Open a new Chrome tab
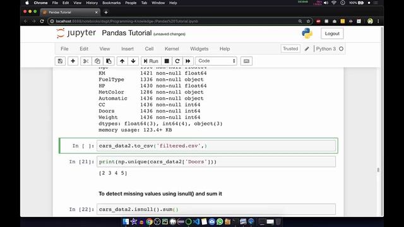The height and width of the screenshot is (227, 404). pos(106,12)
